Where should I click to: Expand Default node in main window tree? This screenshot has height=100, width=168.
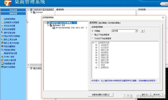[x=31, y=12]
